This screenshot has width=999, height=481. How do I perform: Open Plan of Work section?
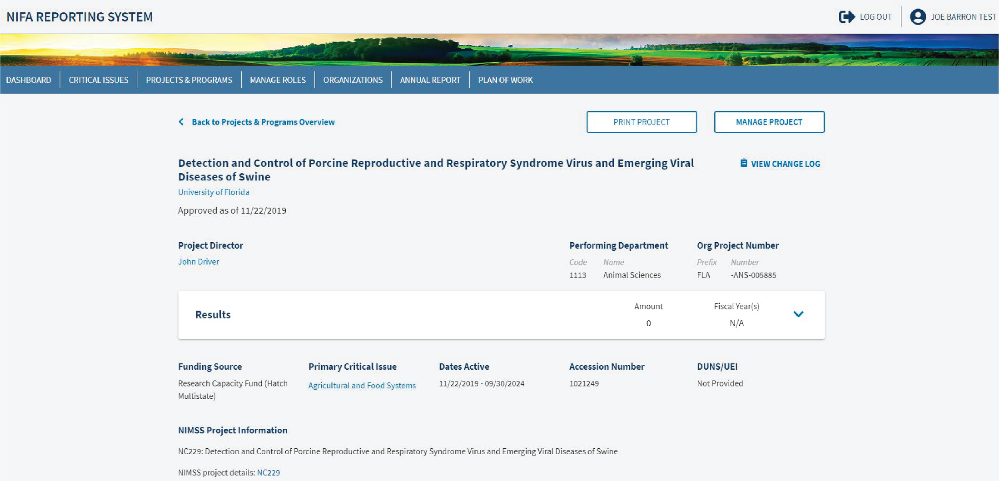click(x=505, y=80)
